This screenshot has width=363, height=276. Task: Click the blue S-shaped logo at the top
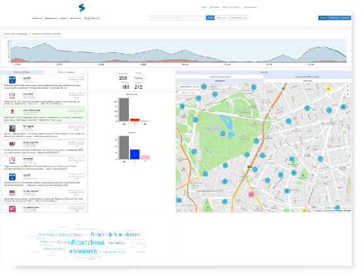82,8
